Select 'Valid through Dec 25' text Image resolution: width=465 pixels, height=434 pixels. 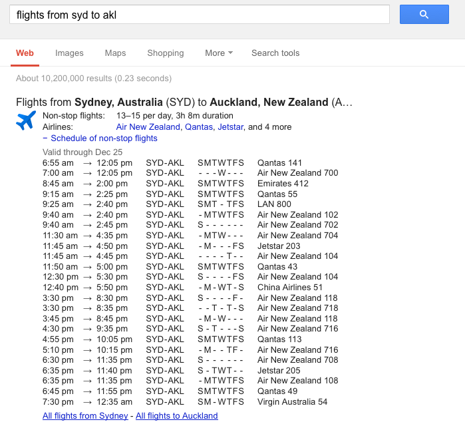pyautogui.click(x=82, y=152)
